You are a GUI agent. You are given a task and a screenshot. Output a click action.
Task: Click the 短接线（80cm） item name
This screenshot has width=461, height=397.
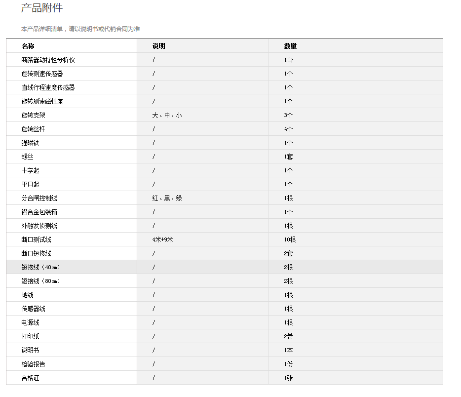pos(41,281)
